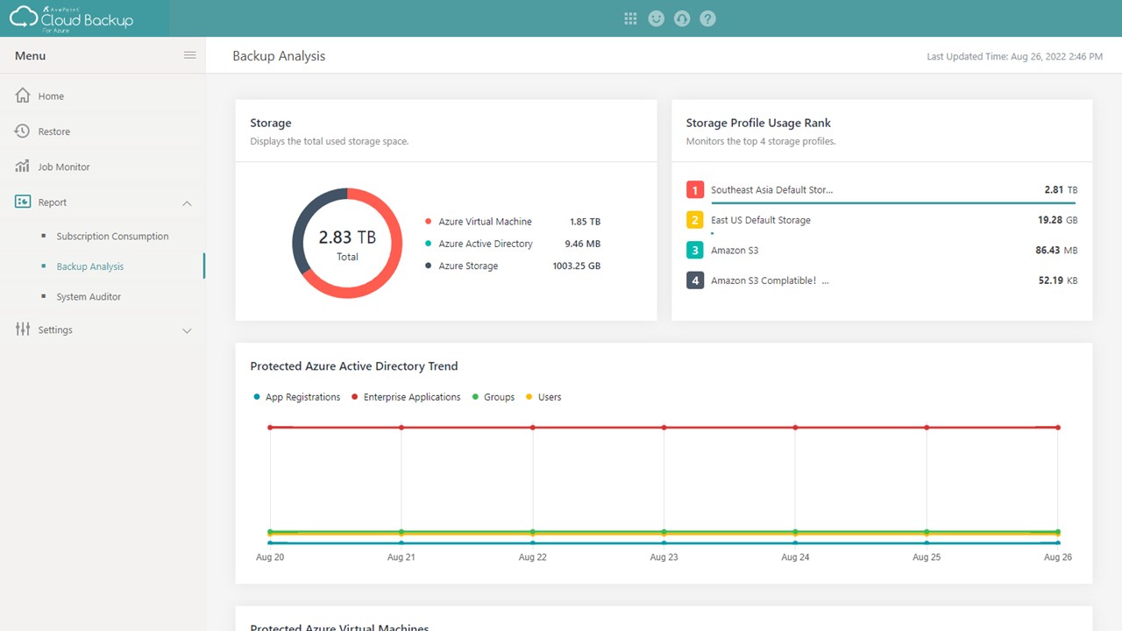Collapse the menu using the hamburger icon
The image size is (1122, 631).
pyautogui.click(x=189, y=55)
